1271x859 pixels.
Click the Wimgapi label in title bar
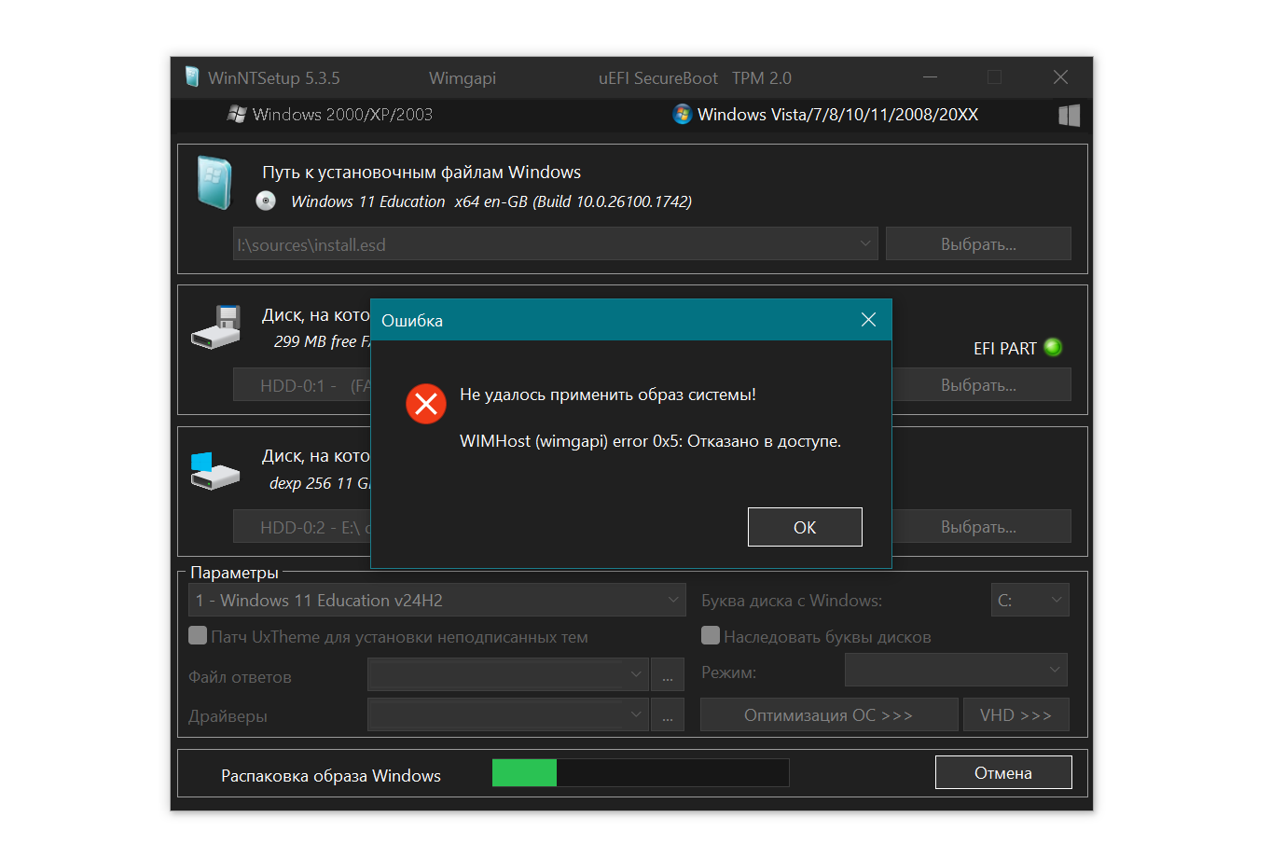463,78
